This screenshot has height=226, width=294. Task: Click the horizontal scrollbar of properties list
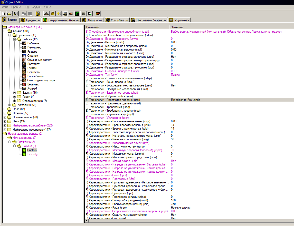(x=180, y=220)
